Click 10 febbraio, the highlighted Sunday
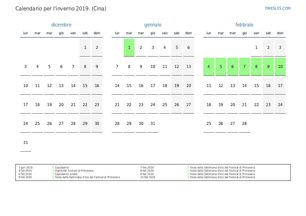This screenshot has height=216, width=306. (280, 67)
